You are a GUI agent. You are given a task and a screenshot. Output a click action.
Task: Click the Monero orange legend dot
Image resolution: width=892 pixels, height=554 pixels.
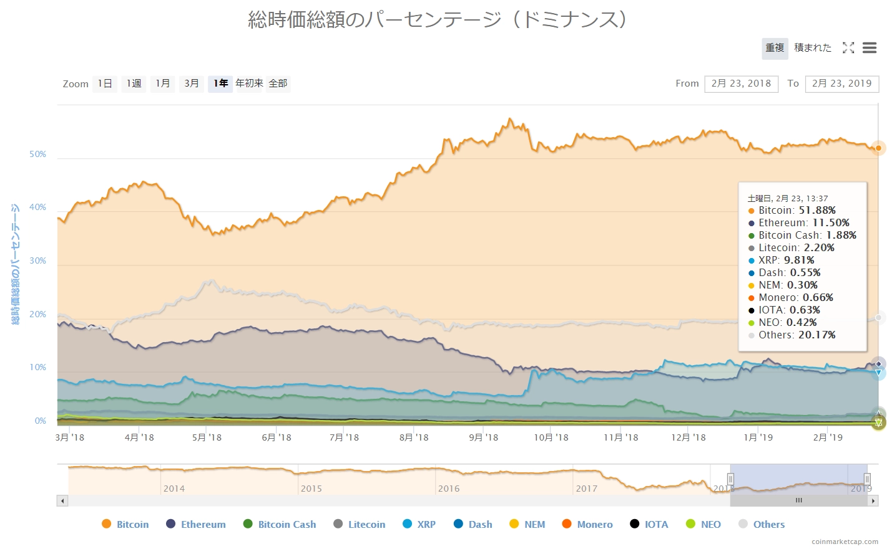point(567,524)
